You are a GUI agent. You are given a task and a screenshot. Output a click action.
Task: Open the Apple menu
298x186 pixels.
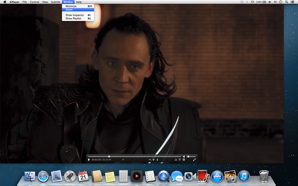[x=5, y=2]
